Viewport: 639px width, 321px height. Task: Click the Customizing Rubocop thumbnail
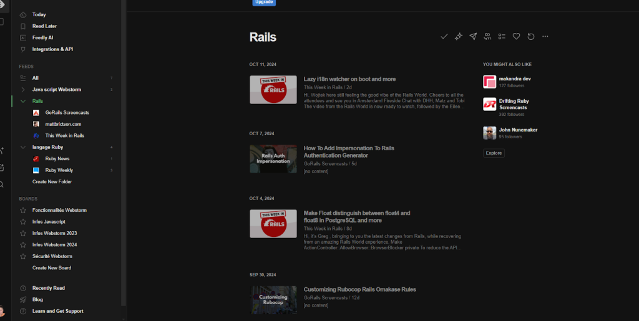[x=273, y=300]
